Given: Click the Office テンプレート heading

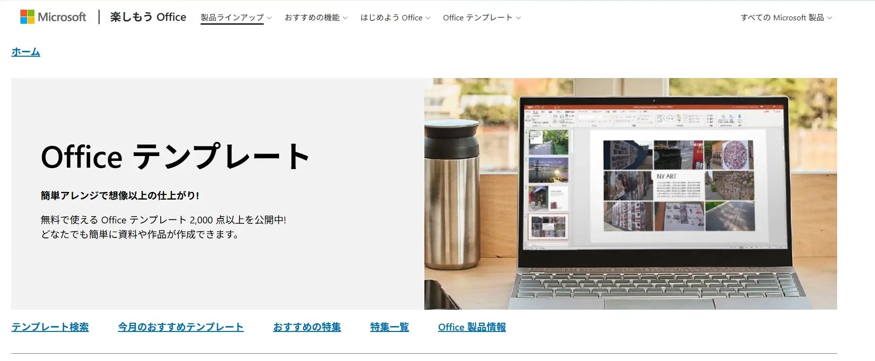Looking at the screenshot, I should [x=176, y=157].
